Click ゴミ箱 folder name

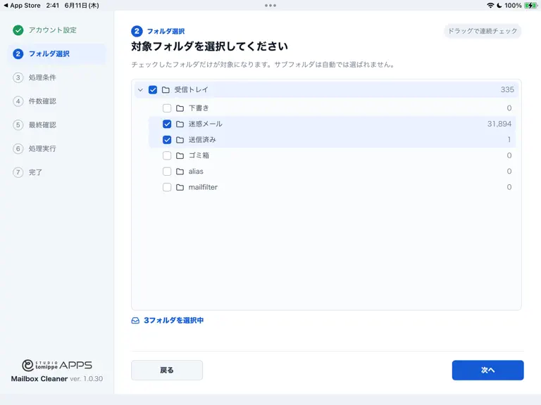(x=199, y=155)
